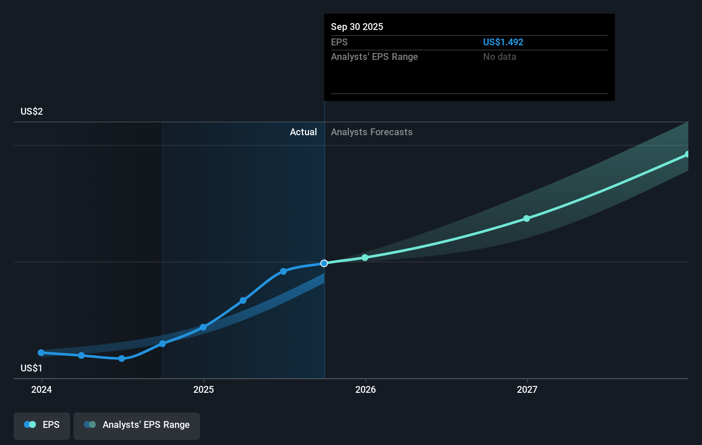Click the Sep 30 2025 highlighted data point

pos(324,263)
